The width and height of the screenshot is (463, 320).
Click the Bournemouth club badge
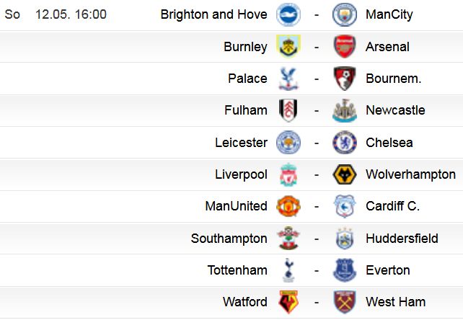pos(344,79)
